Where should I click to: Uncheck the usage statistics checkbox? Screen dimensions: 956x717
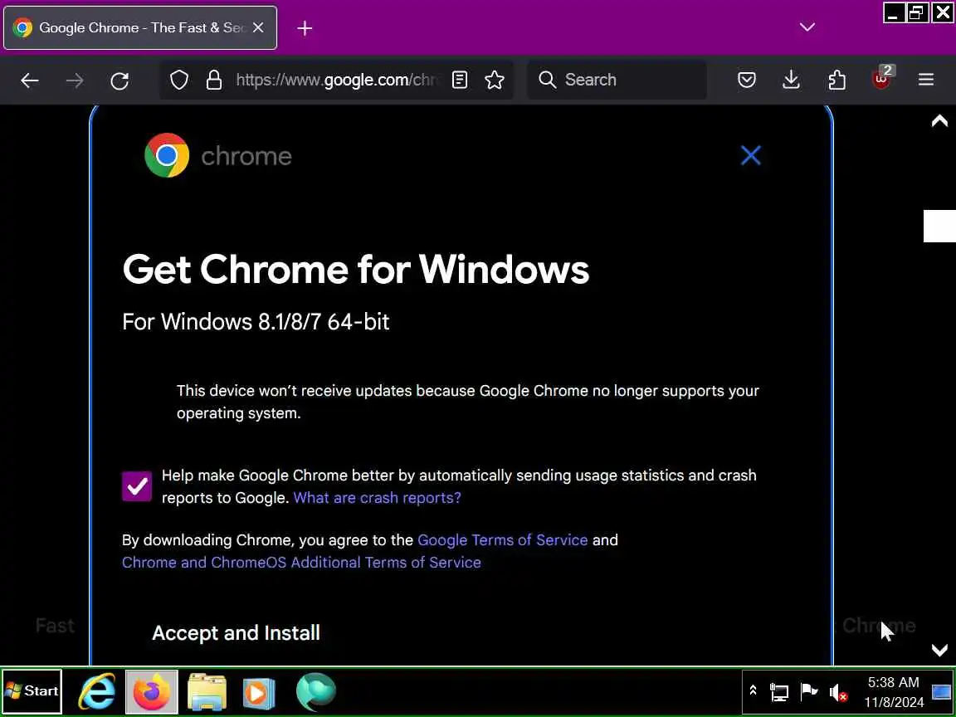coord(137,486)
